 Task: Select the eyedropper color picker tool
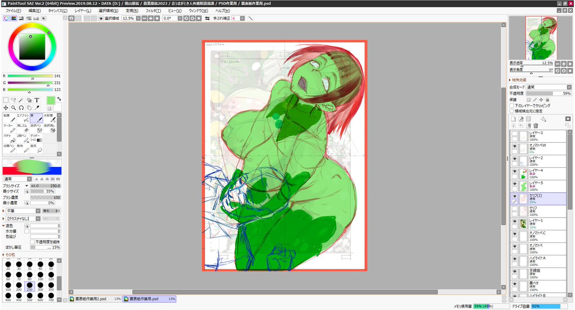click(36, 108)
